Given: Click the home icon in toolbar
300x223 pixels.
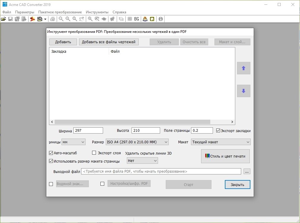Looking at the screenshot, I should pos(152,19).
